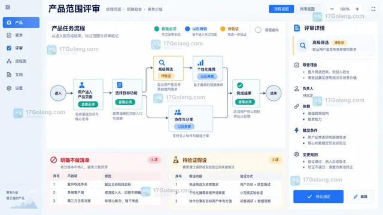Click the red 3 项 count badge
The height and width of the screenshot is (215, 383).
[154, 160]
